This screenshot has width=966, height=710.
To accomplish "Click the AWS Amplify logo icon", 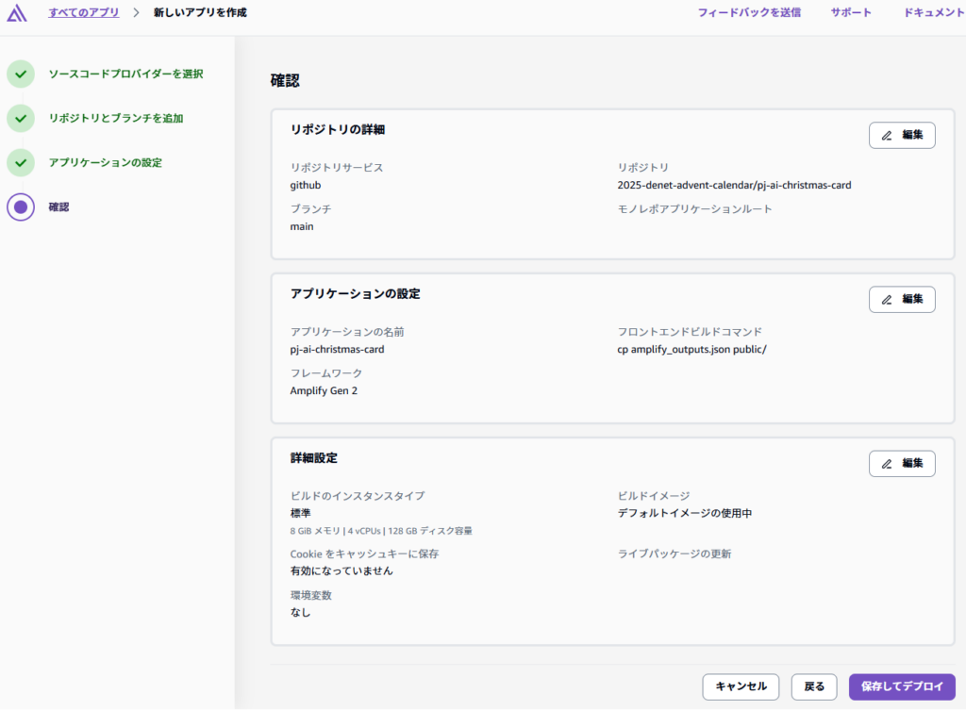I will [17, 13].
